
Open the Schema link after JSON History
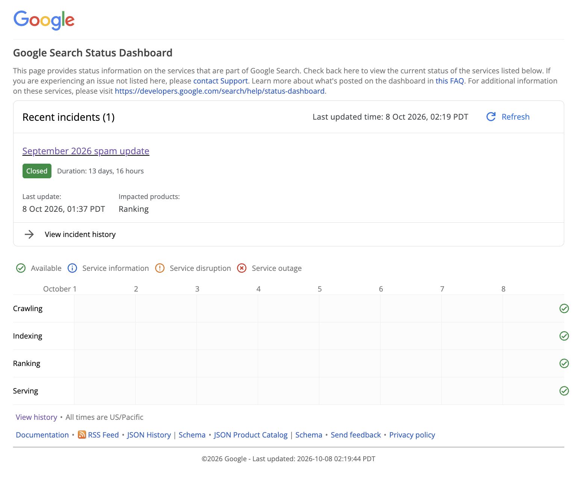click(x=192, y=435)
